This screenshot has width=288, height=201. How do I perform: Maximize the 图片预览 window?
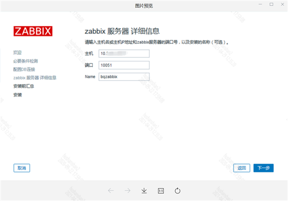tap(271, 4)
